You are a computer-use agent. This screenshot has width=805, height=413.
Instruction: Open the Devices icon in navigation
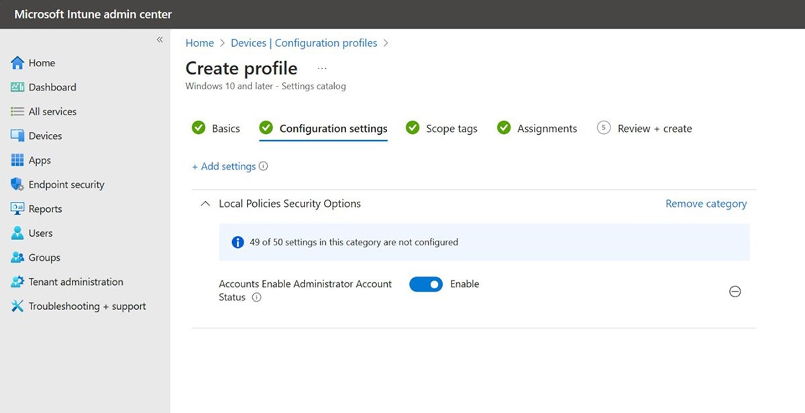point(17,136)
